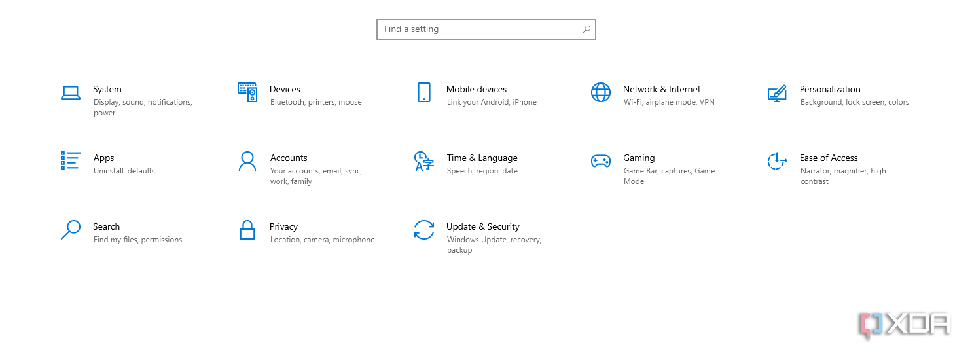
Task: Open the Gaming label
Action: [639, 158]
